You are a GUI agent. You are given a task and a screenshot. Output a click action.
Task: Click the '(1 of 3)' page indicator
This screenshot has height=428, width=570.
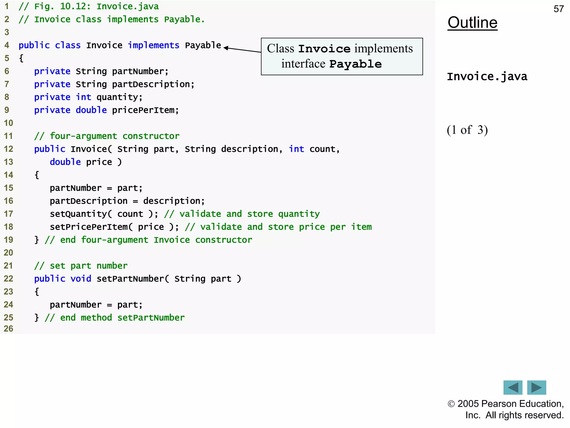point(467,130)
